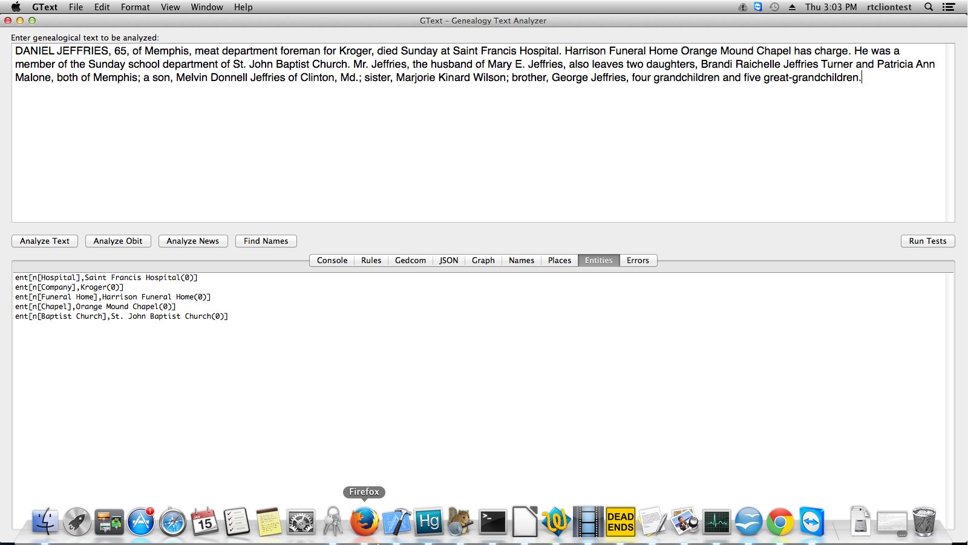This screenshot has height=545, width=968.
Task: Open minimized window thumbnail in dock
Action: click(x=892, y=523)
